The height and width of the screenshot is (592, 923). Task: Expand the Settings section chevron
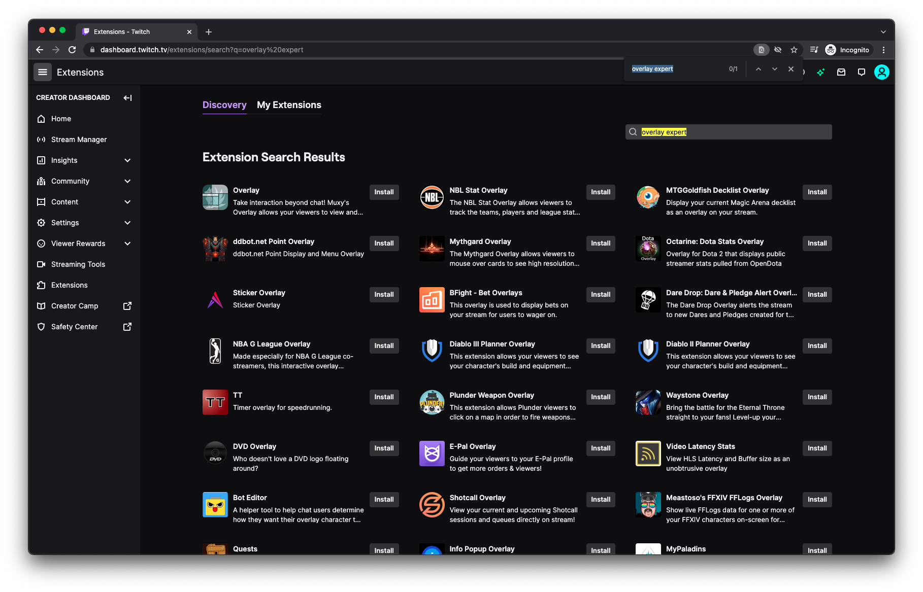pyautogui.click(x=127, y=223)
